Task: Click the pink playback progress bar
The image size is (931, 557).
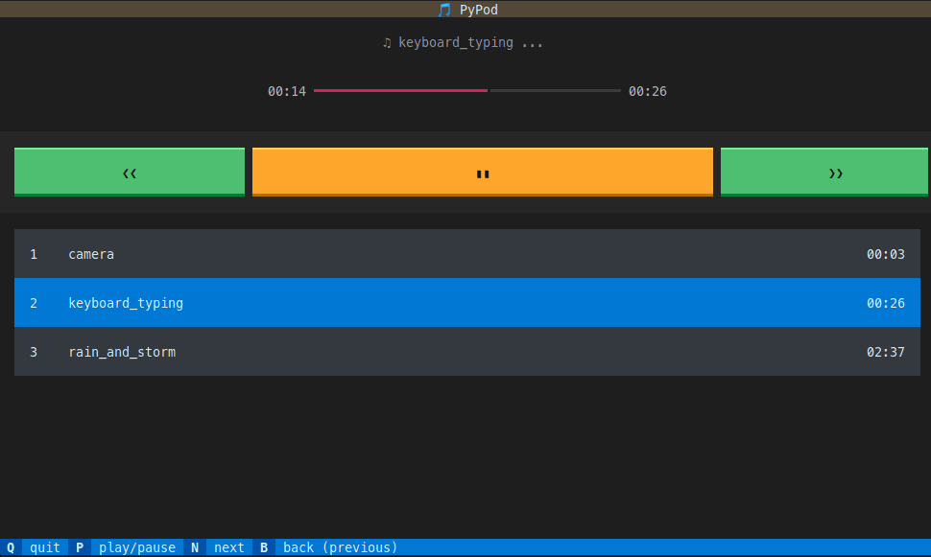Action: pos(403,90)
